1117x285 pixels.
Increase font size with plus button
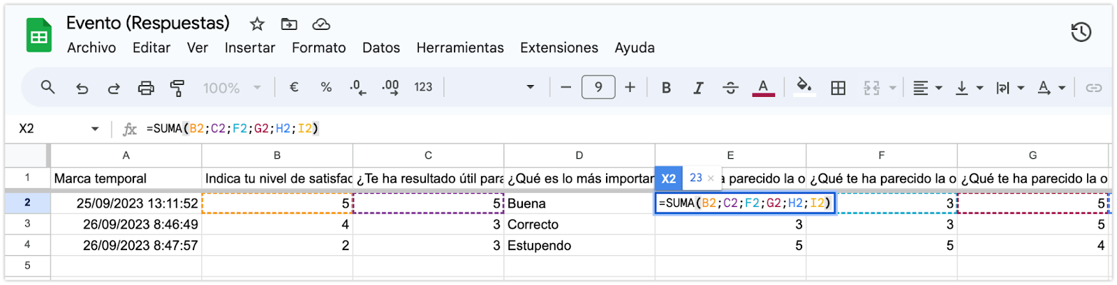point(630,88)
